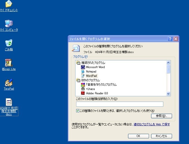This screenshot has width=189, height=144.
Task: Select the TeraPad shortcut icon
Action: click(9, 82)
